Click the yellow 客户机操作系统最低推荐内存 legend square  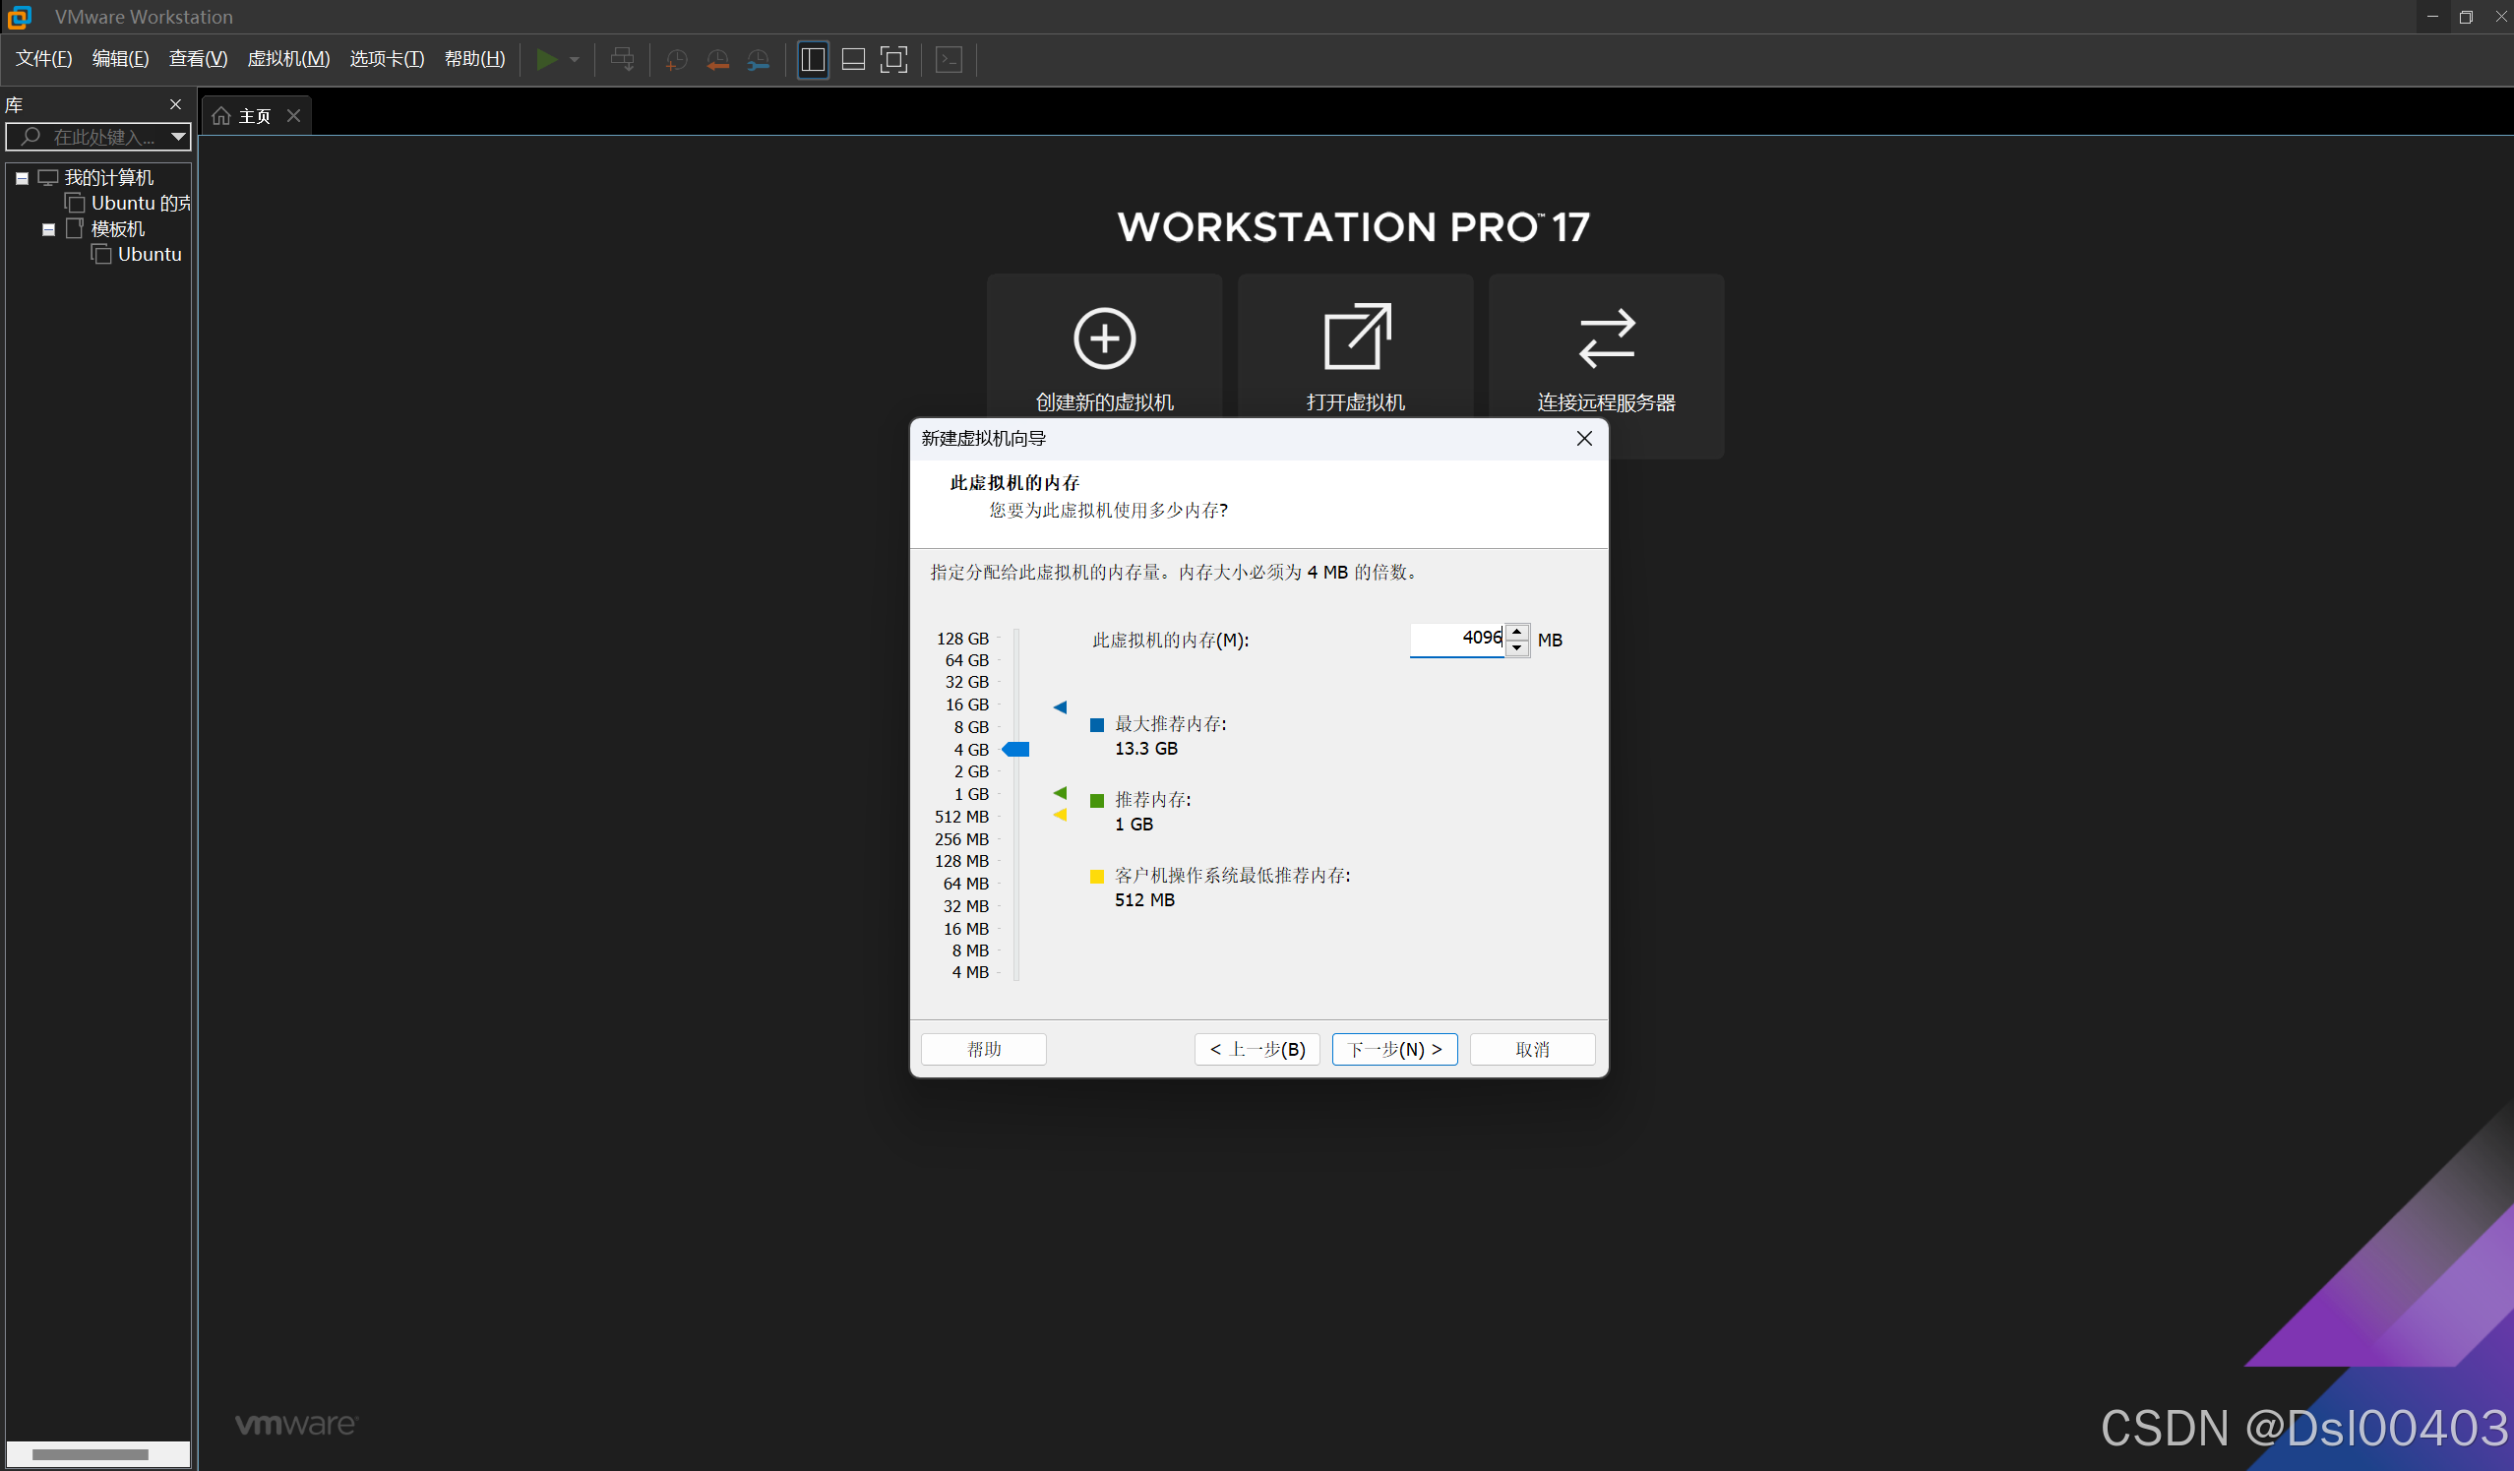tap(1097, 877)
